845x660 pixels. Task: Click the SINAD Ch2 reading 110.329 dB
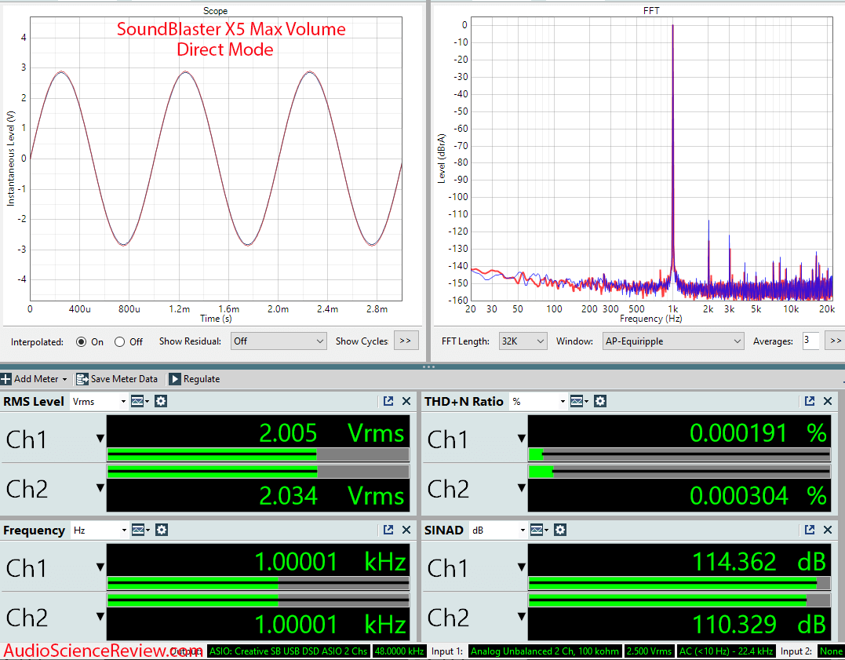pos(759,625)
